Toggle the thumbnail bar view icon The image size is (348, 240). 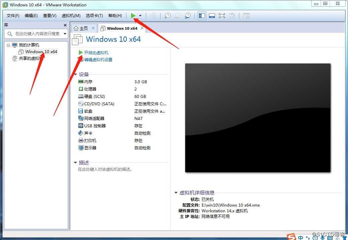pos(212,15)
